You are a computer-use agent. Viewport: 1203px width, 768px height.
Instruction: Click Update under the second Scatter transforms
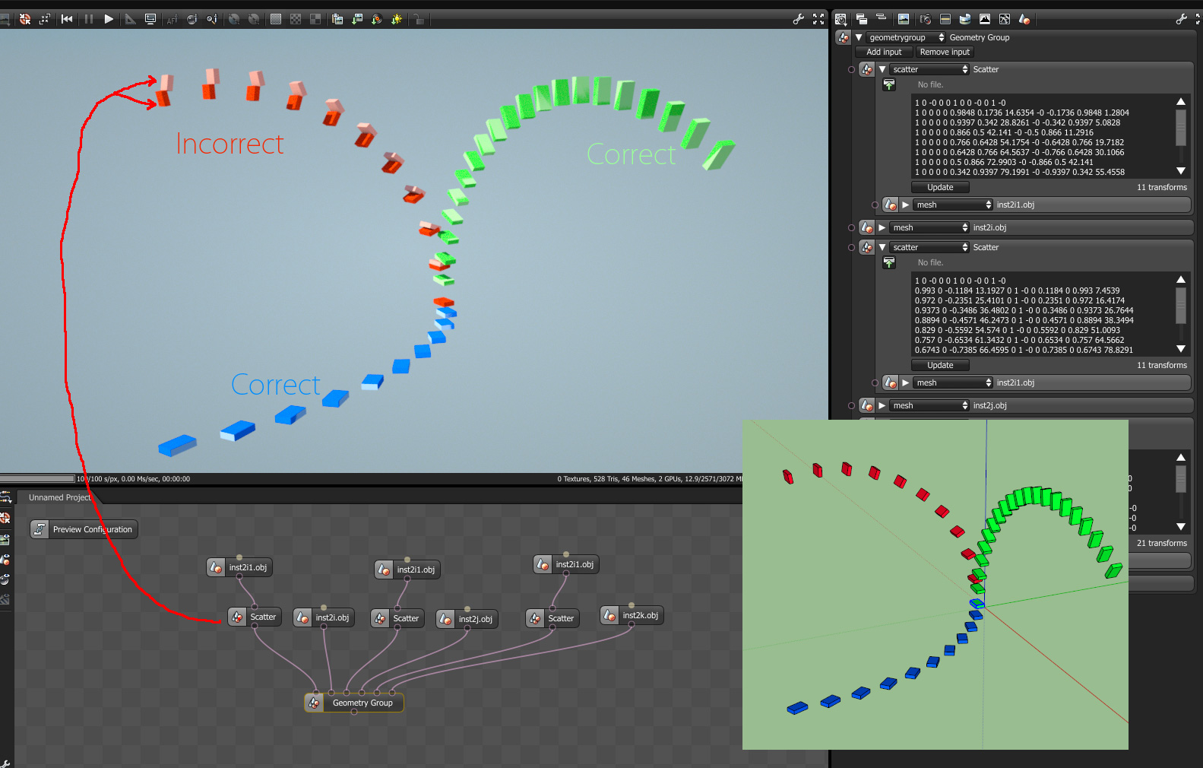[940, 365]
